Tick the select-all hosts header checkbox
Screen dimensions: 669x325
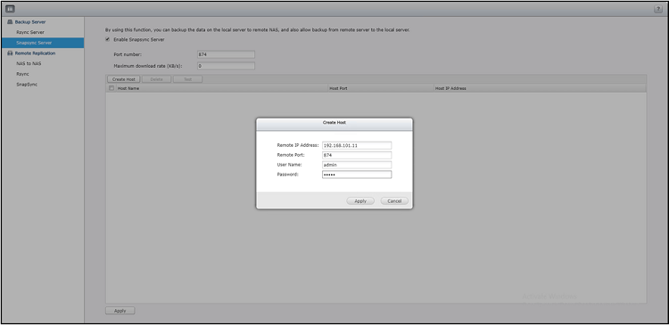[x=111, y=88]
